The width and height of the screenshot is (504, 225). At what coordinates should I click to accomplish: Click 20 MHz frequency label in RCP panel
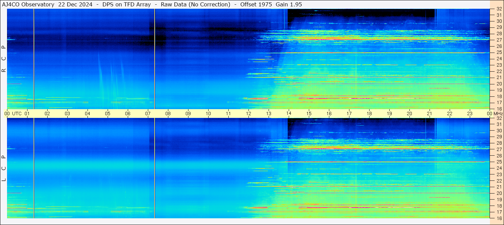point(499,84)
